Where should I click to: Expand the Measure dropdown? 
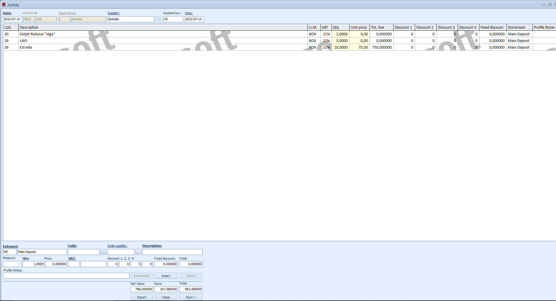coord(19,264)
